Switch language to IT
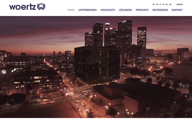This screenshot has width=192, height=120. coord(160,4)
